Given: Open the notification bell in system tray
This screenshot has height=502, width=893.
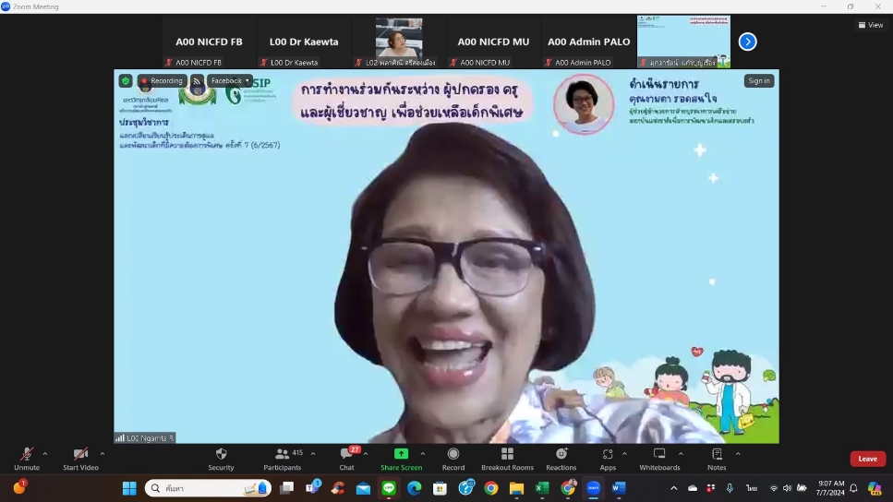Looking at the screenshot, I should pyautogui.click(x=853, y=488).
